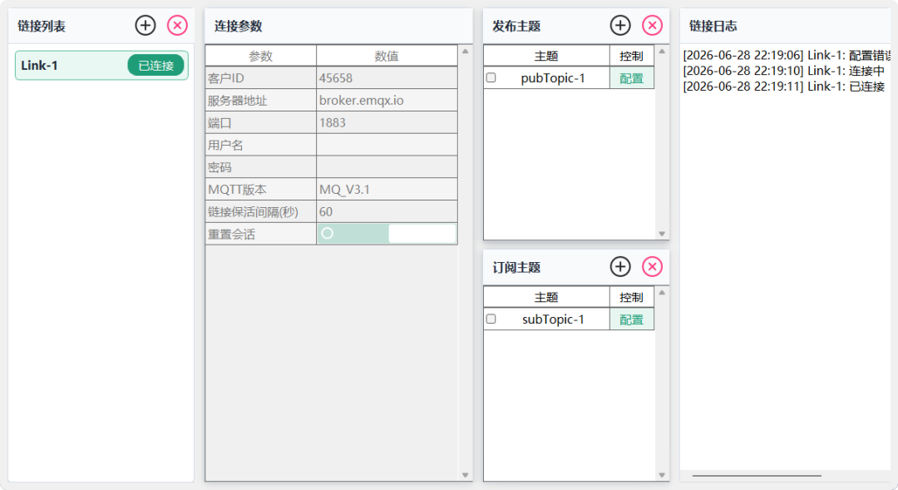Screen dimensions: 898x490
Task: Click log entry 连接中 at 22:19:10
Action: tap(783, 71)
